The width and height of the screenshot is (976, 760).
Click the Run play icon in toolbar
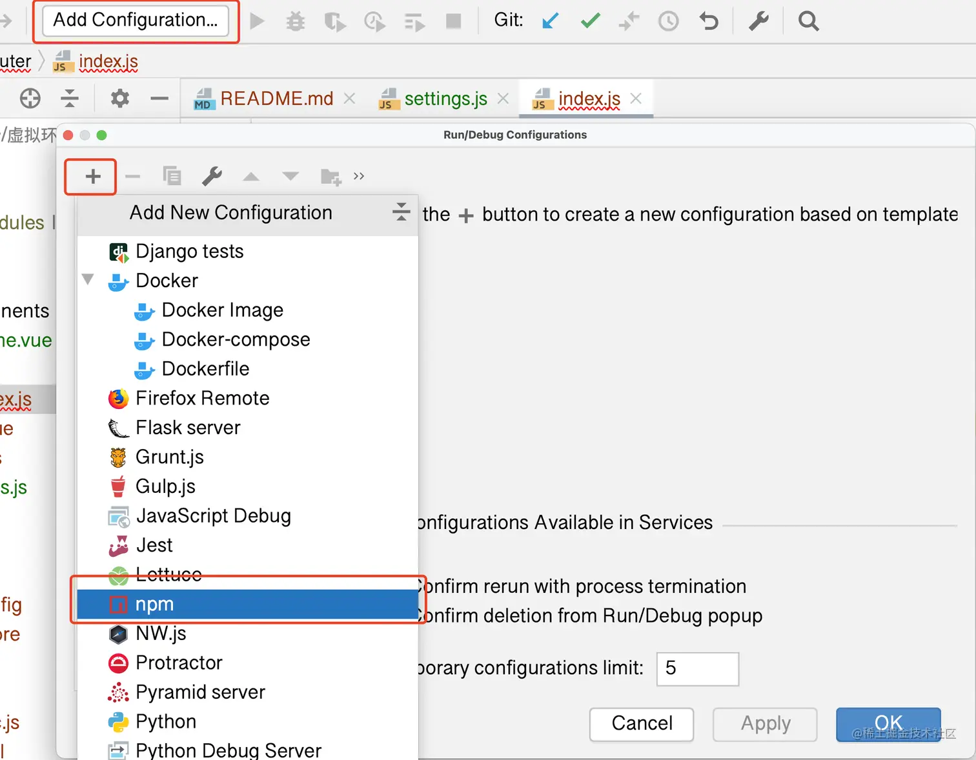pyautogui.click(x=257, y=21)
